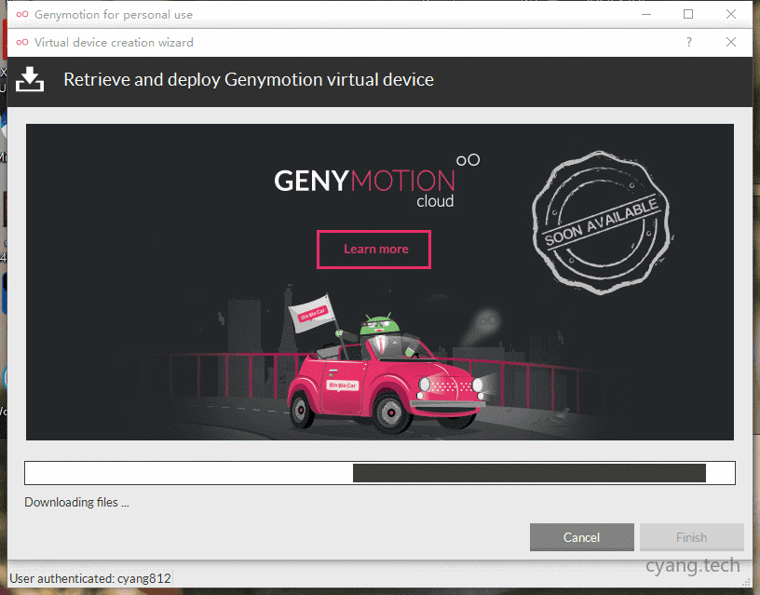Click the two circles above the Genymotion logo
760x595 pixels.
point(468,160)
